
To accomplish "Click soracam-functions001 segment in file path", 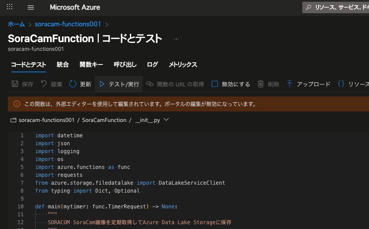I will pos(47,120).
